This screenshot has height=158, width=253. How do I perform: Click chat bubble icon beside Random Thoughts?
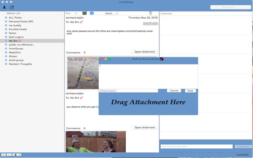[x=6, y=64]
